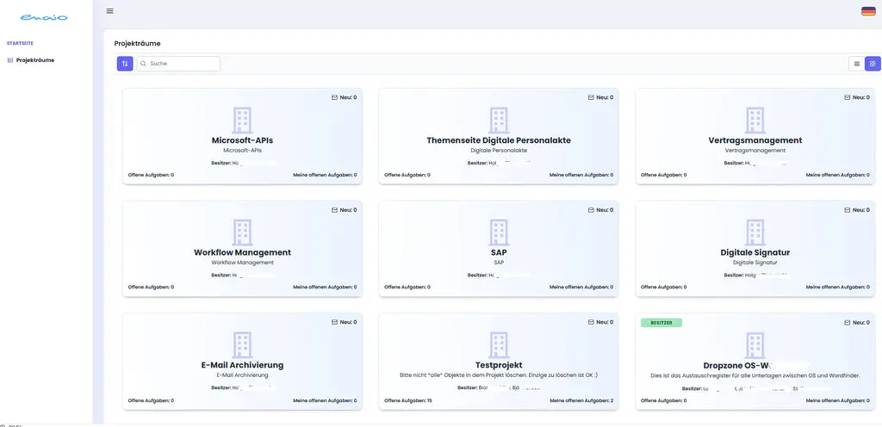The height and width of the screenshot is (427, 882).
Task: Click the Neu mail icon on Workflow Management
Action: click(x=334, y=209)
